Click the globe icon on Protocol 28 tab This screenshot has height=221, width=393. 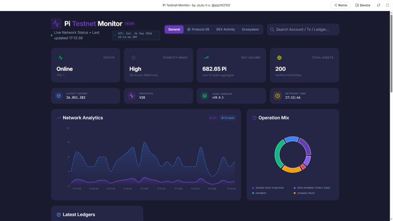click(x=189, y=29)
